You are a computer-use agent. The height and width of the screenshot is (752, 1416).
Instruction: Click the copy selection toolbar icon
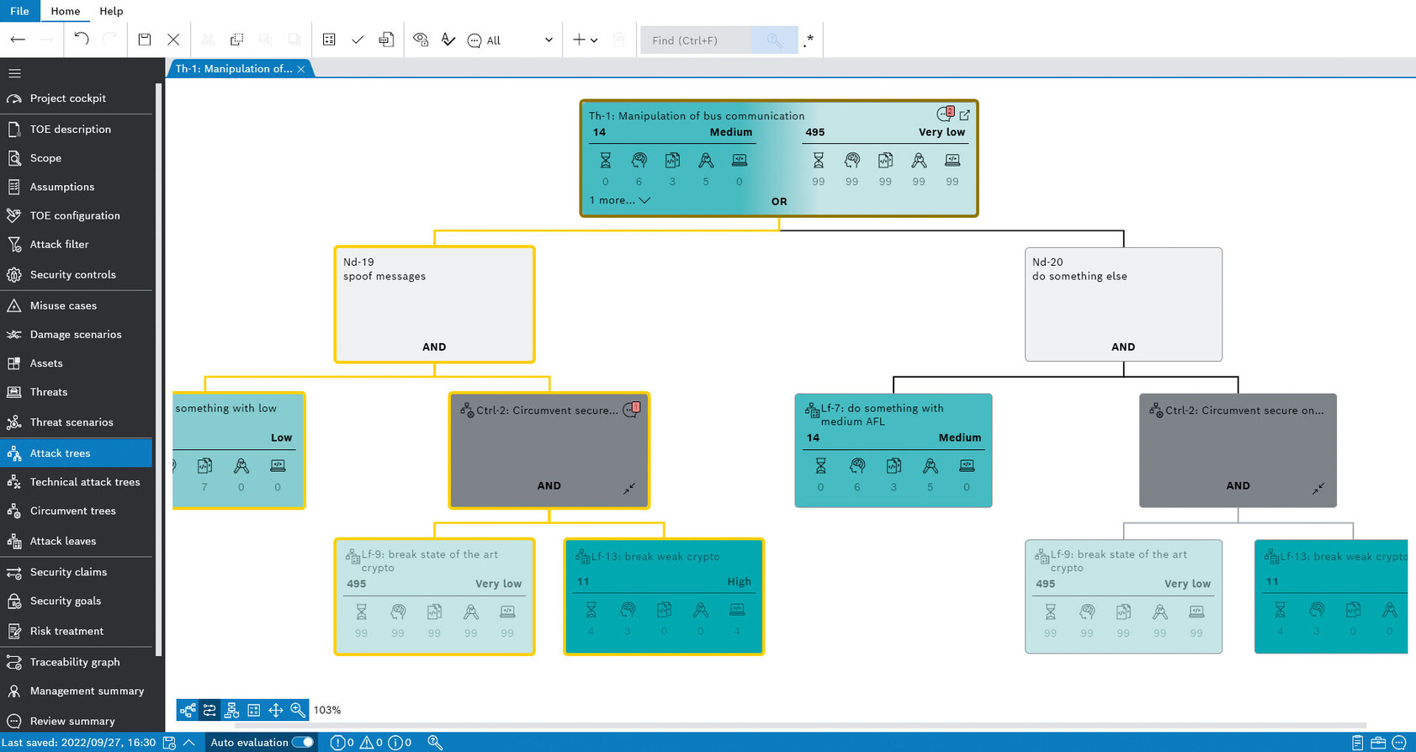(237, 40)
